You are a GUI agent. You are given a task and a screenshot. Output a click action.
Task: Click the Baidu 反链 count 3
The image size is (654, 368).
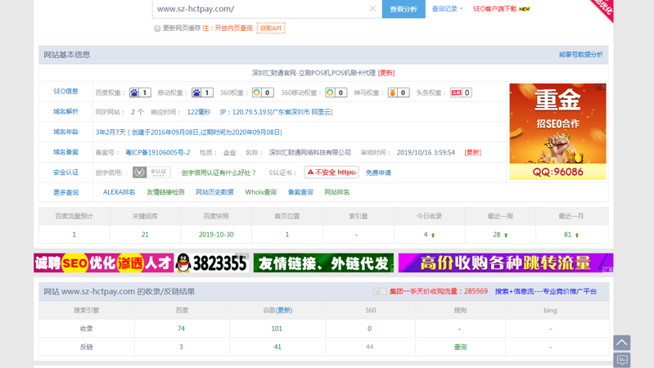click(x=181, y=347)
